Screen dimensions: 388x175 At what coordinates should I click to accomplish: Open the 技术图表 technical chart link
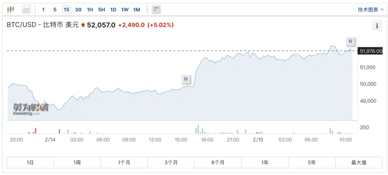370,10
